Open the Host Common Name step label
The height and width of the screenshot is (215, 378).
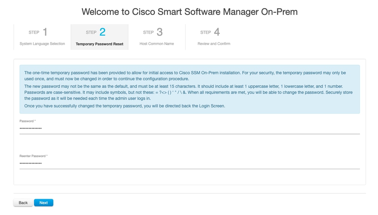tap(157, 44)
